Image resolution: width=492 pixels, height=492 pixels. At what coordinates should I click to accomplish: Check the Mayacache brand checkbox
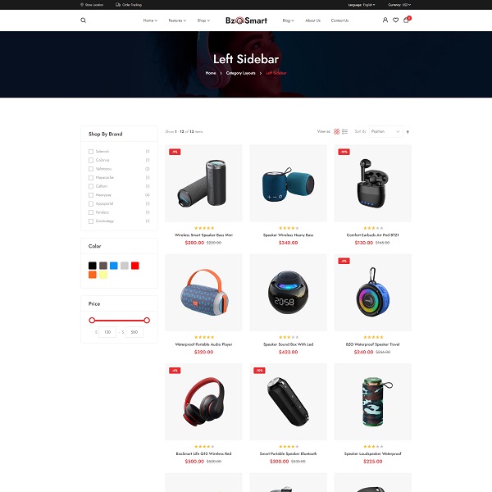coord(91,178)
